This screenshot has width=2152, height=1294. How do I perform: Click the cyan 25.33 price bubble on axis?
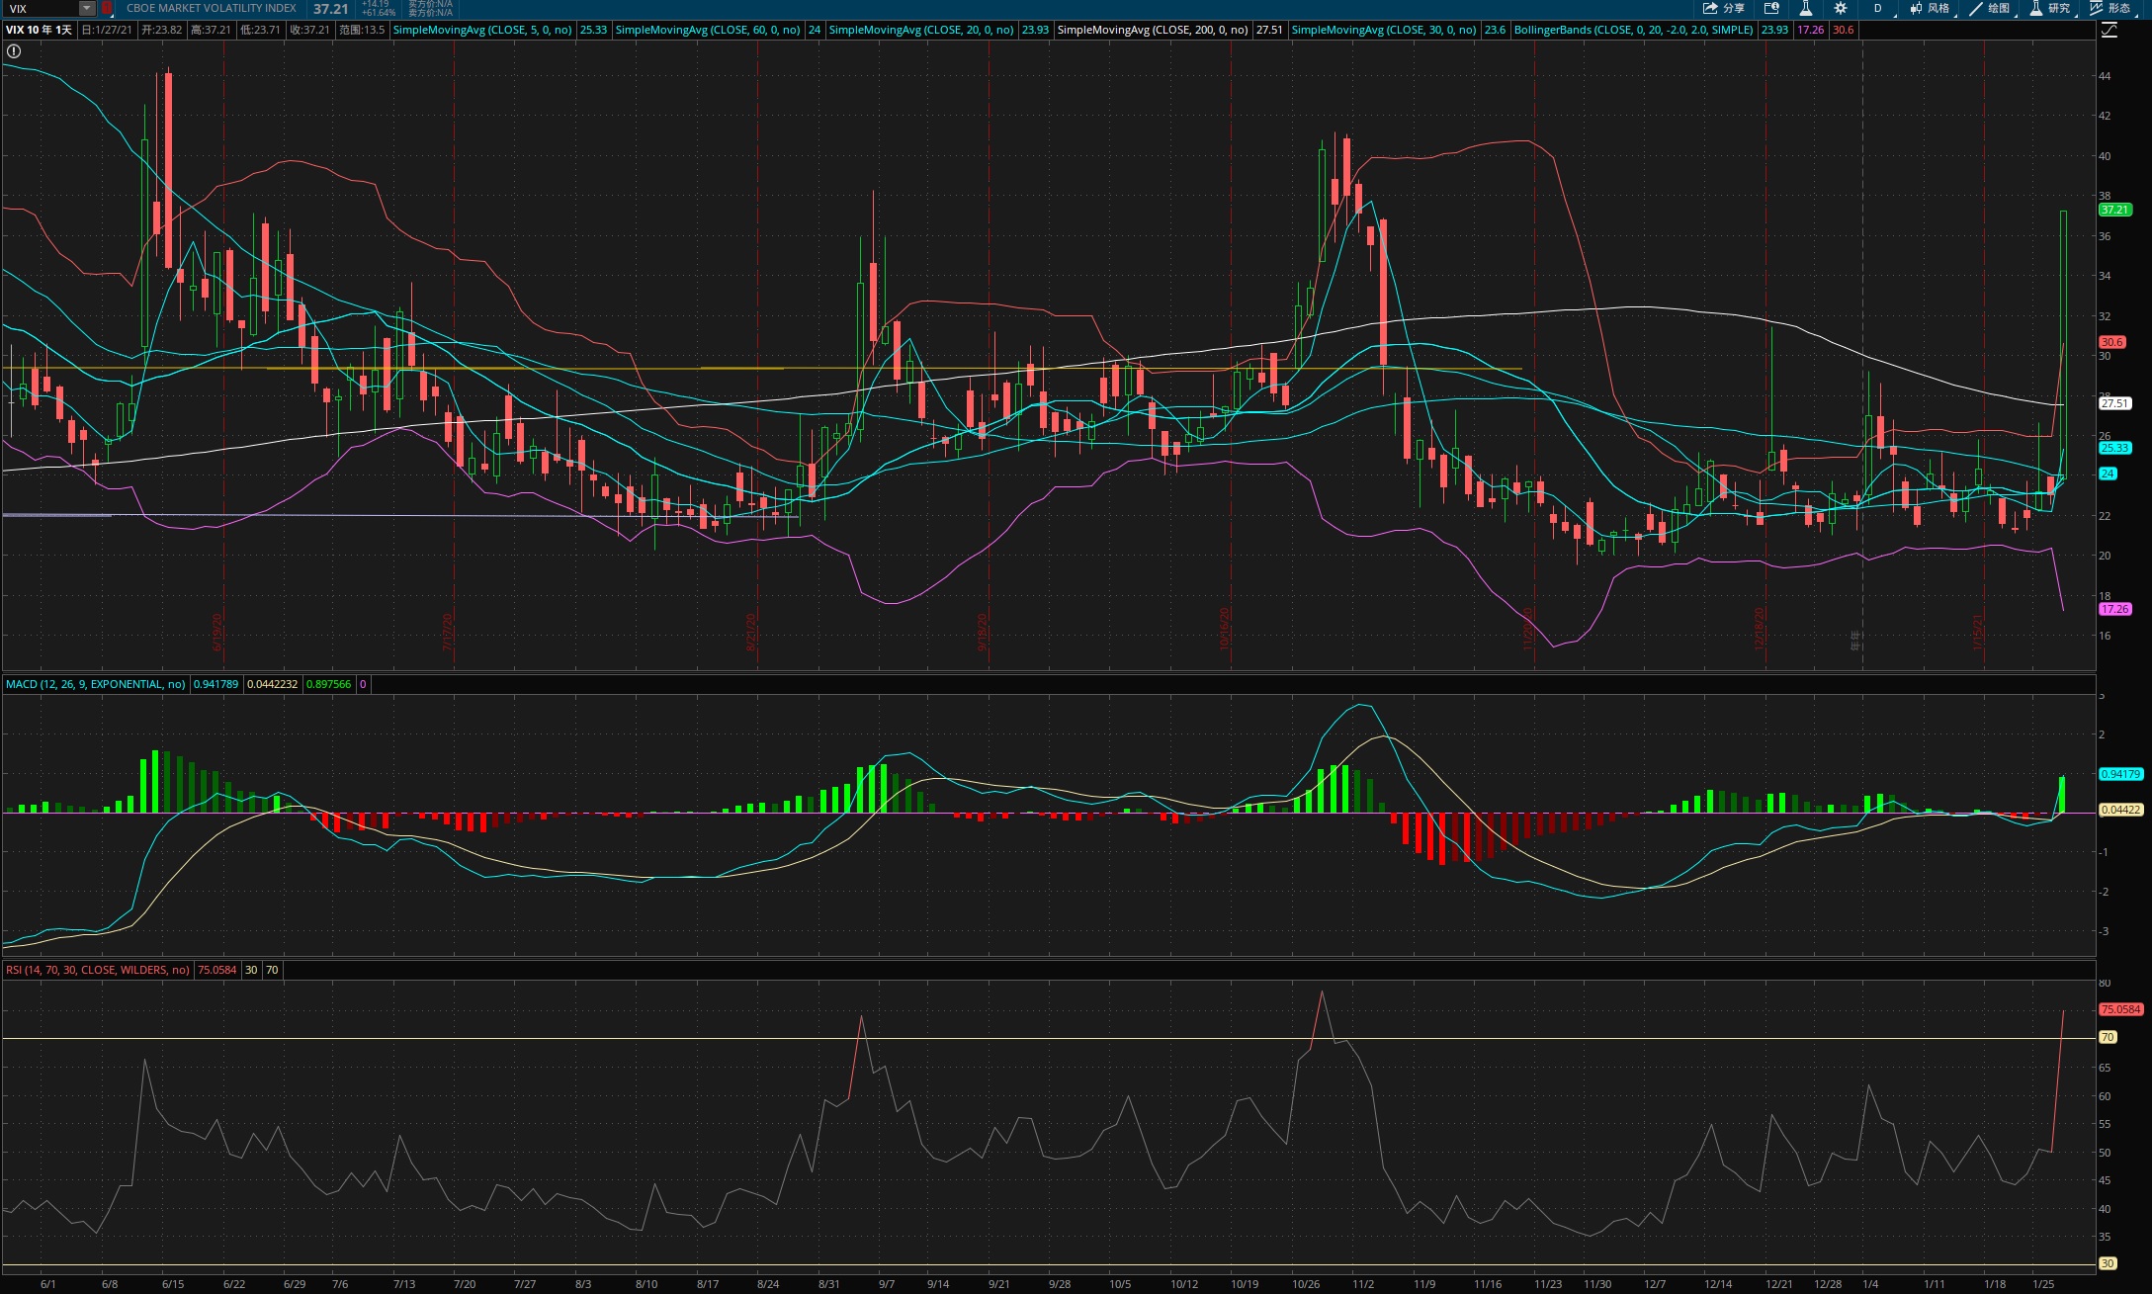pyautogui.click(x=2115, y=448)
